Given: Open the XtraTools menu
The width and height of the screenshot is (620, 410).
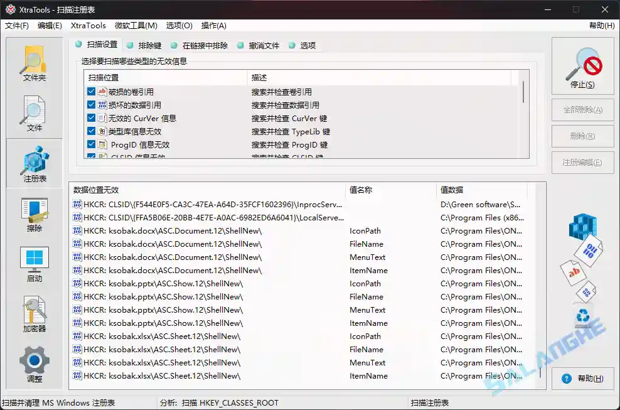Looking at the screenshot, I should (87, 26).
